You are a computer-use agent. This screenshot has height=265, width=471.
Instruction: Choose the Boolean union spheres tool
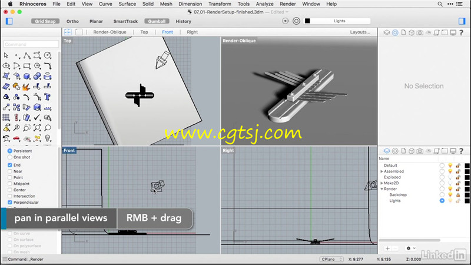(x=37, y=77)
